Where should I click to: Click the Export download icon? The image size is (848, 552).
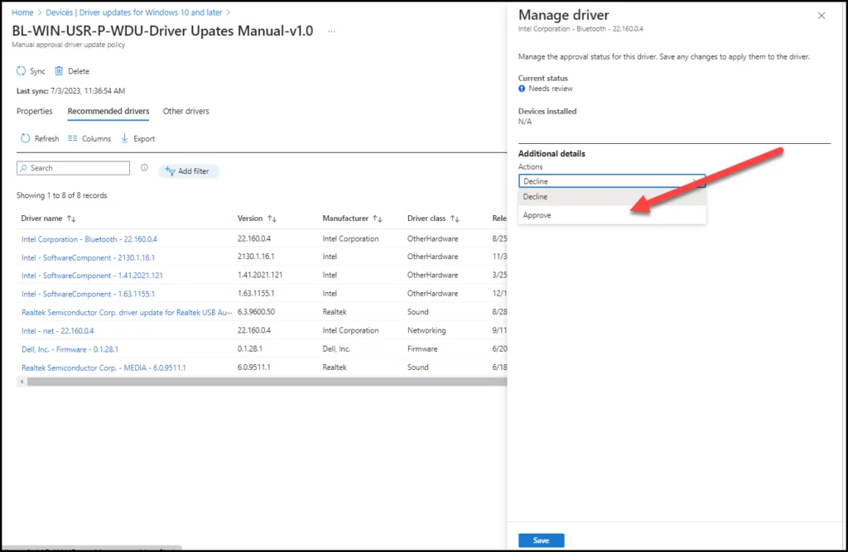point(125,139)
